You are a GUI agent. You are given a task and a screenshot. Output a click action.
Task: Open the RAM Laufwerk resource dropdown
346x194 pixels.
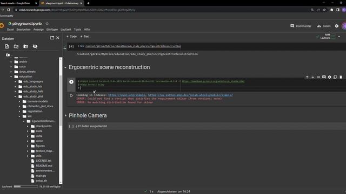(339, 37)
